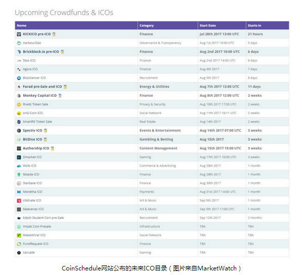Viewport: 302px width, 275px height.
Task: Open the KICKICO pre-ICO link
Action: click(x=37, y=34)
